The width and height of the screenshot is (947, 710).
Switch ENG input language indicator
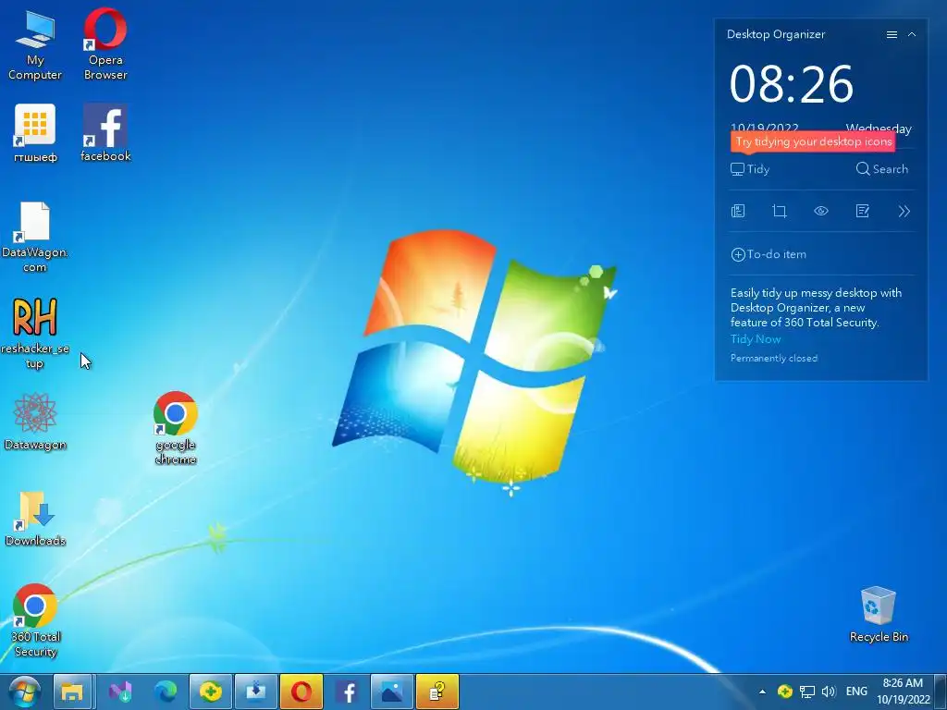coord(856,692)
